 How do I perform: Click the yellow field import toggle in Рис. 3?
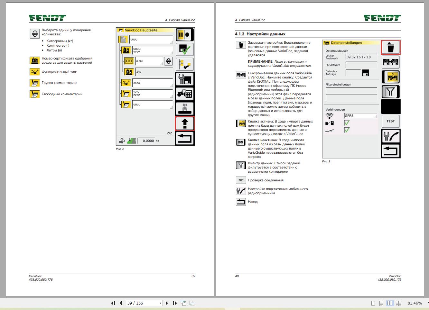coord(391,77)
